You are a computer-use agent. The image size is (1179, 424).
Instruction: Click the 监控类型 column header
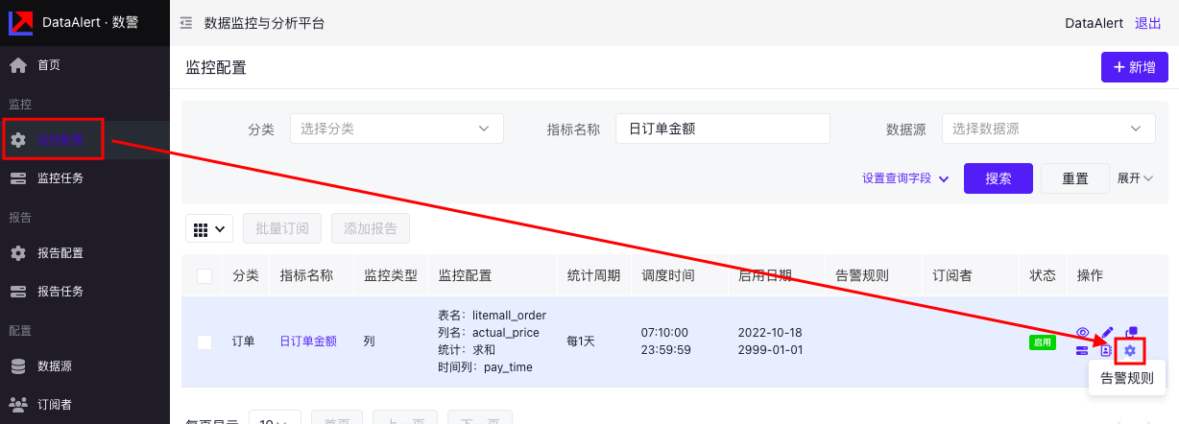(x=391, y=275)
